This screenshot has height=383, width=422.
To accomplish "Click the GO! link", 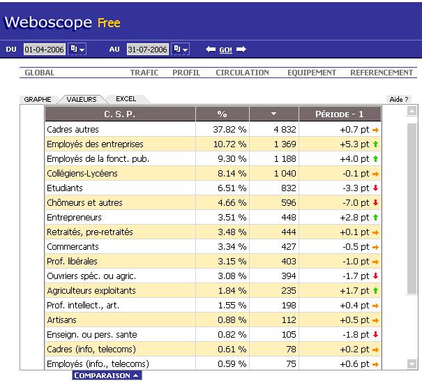I will point(225,50).
